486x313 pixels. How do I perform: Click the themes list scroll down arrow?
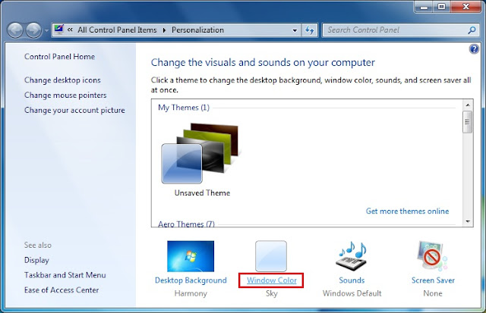[x=468, y=221]
